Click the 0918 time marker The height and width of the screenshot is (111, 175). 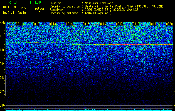pos(136,24)
